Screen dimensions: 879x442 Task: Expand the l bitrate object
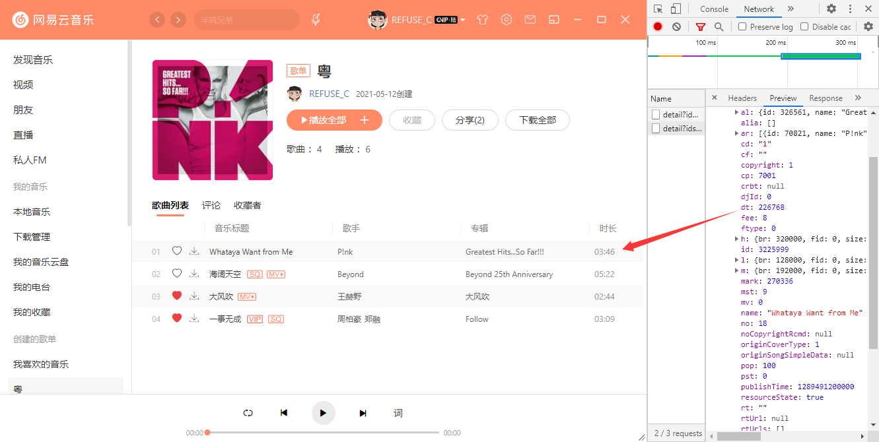pyautogui.click(x=737, y=260)
